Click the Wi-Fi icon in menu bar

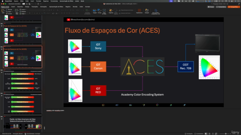pos(226,1)
